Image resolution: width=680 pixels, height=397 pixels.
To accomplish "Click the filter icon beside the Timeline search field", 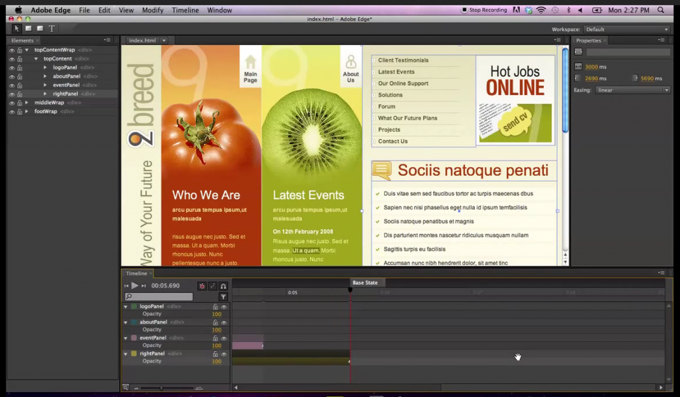I will 223,297.
